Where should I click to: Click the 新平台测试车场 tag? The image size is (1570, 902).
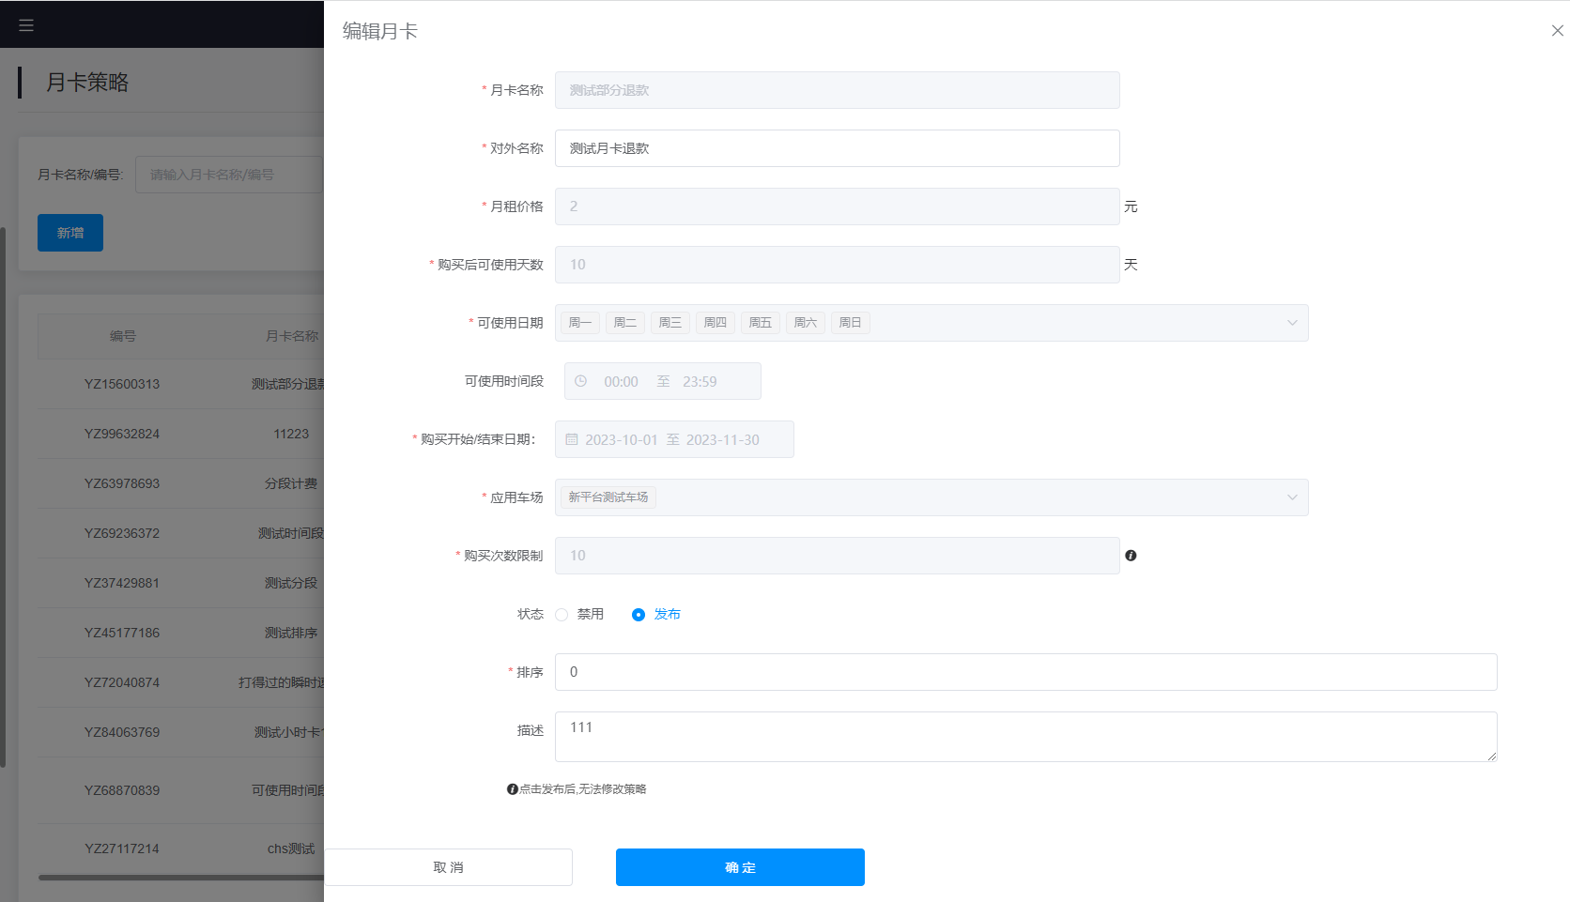pyautogui.click(x=608, y=497)
